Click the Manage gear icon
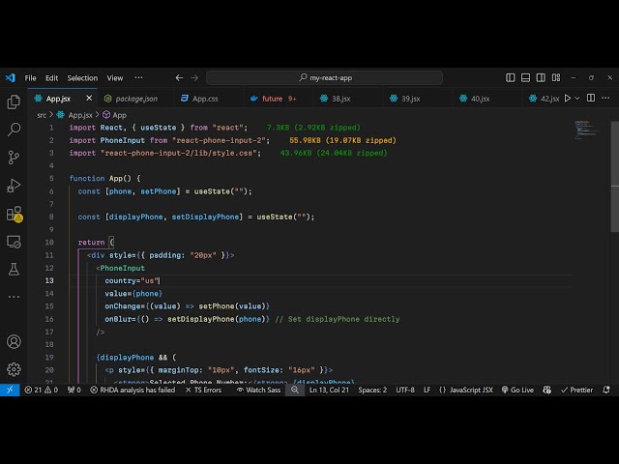The height and width of the screenshot is (464, 619). (14, 368)
